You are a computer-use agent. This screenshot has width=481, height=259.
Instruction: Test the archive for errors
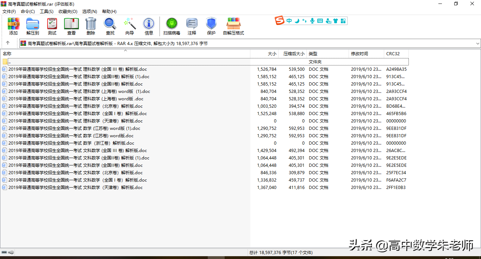(52, 26)
